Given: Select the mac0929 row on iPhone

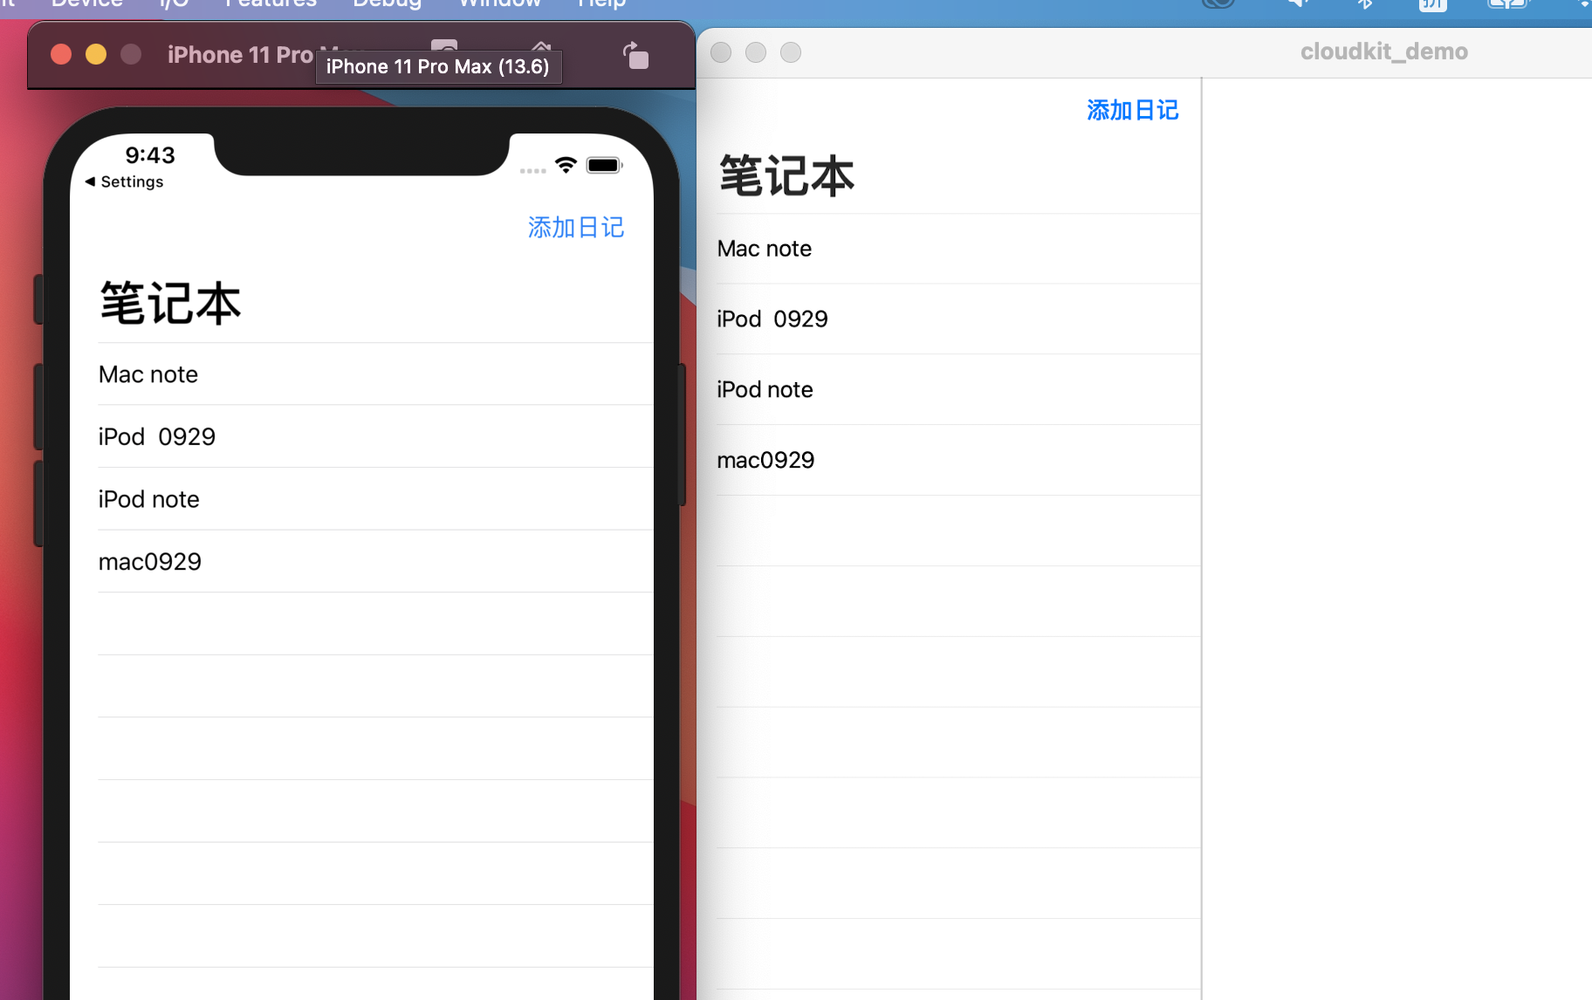Looking at the screenshot, I should pos(375,561).
